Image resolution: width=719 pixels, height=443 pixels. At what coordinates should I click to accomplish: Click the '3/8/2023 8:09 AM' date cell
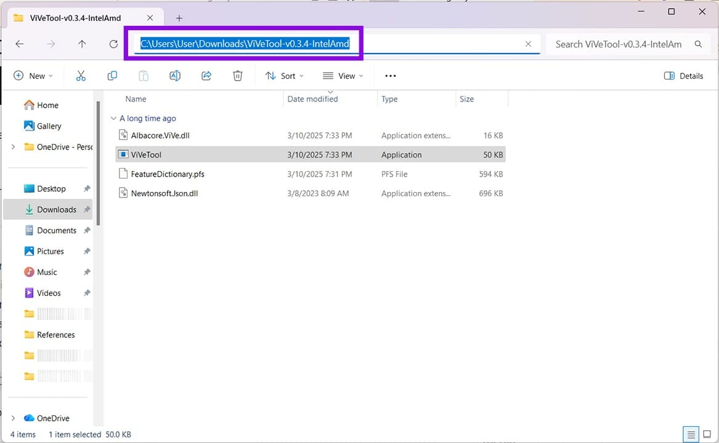coord(318,193)
